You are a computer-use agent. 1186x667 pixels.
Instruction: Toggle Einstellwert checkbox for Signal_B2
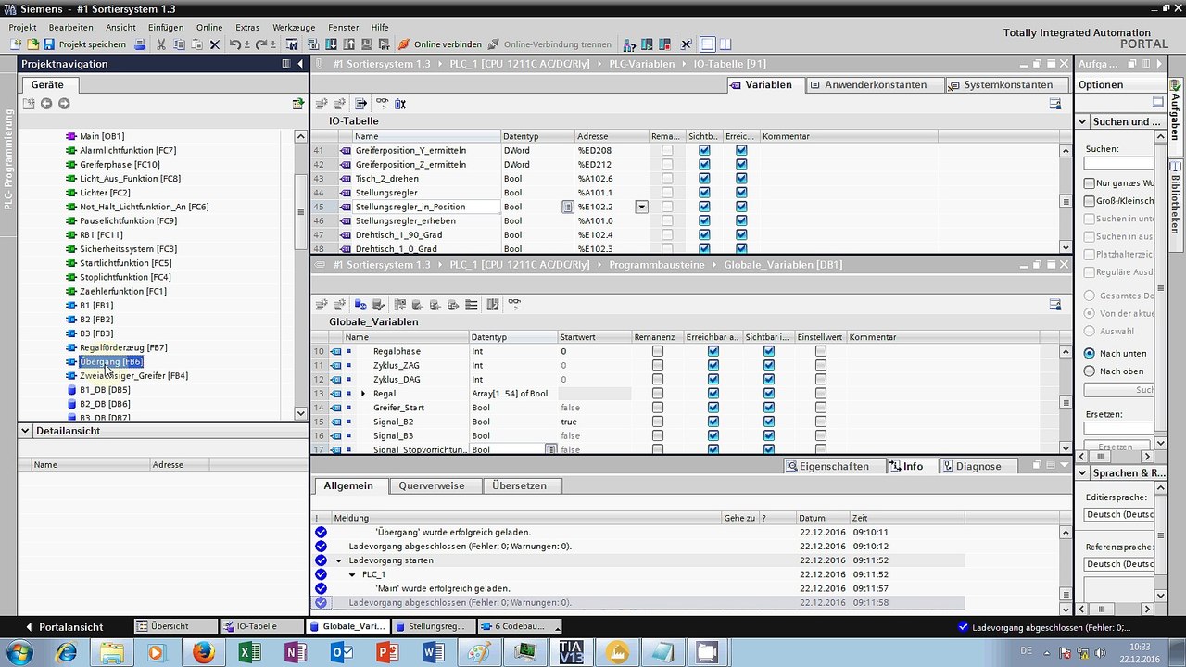pyautogui.click(x=821, y=422)
